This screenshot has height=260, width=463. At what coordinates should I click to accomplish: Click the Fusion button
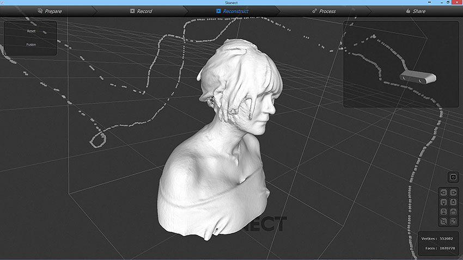click(31, 45)
